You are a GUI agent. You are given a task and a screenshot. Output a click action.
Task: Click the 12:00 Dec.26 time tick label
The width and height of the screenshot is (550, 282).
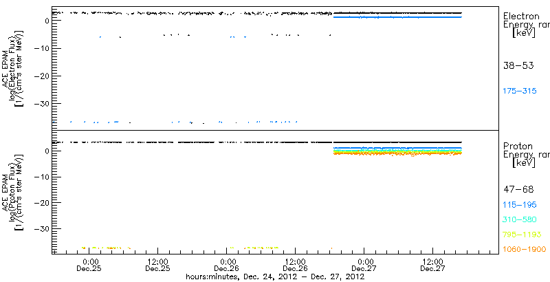pos(296,265)
